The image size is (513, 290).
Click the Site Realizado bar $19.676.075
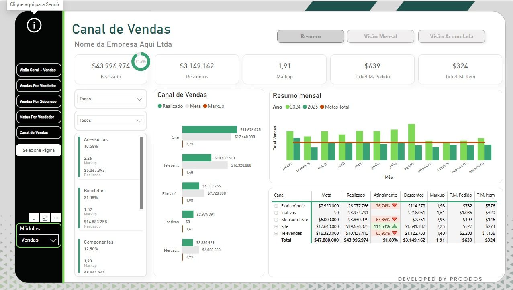[x=210, y=129]
